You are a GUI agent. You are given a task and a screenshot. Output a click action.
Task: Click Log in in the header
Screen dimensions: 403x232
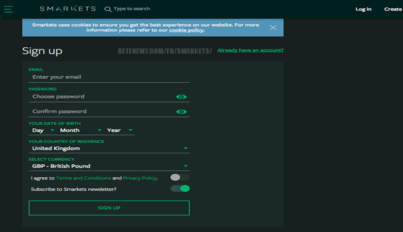pyautogui.click(x=363, y=9)
